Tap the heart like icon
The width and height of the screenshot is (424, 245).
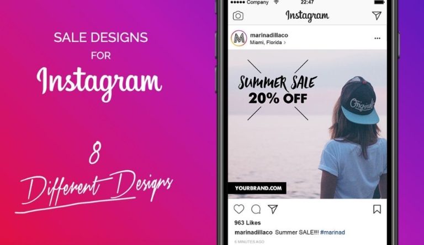239,209
